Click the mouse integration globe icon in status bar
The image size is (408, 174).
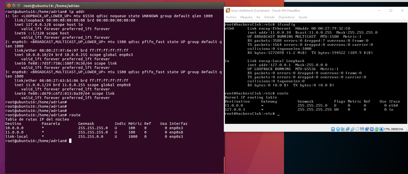(376, 129)
